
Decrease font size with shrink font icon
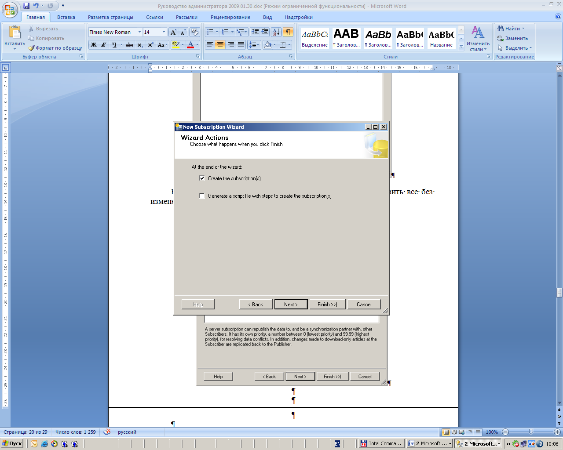point(183,32)
